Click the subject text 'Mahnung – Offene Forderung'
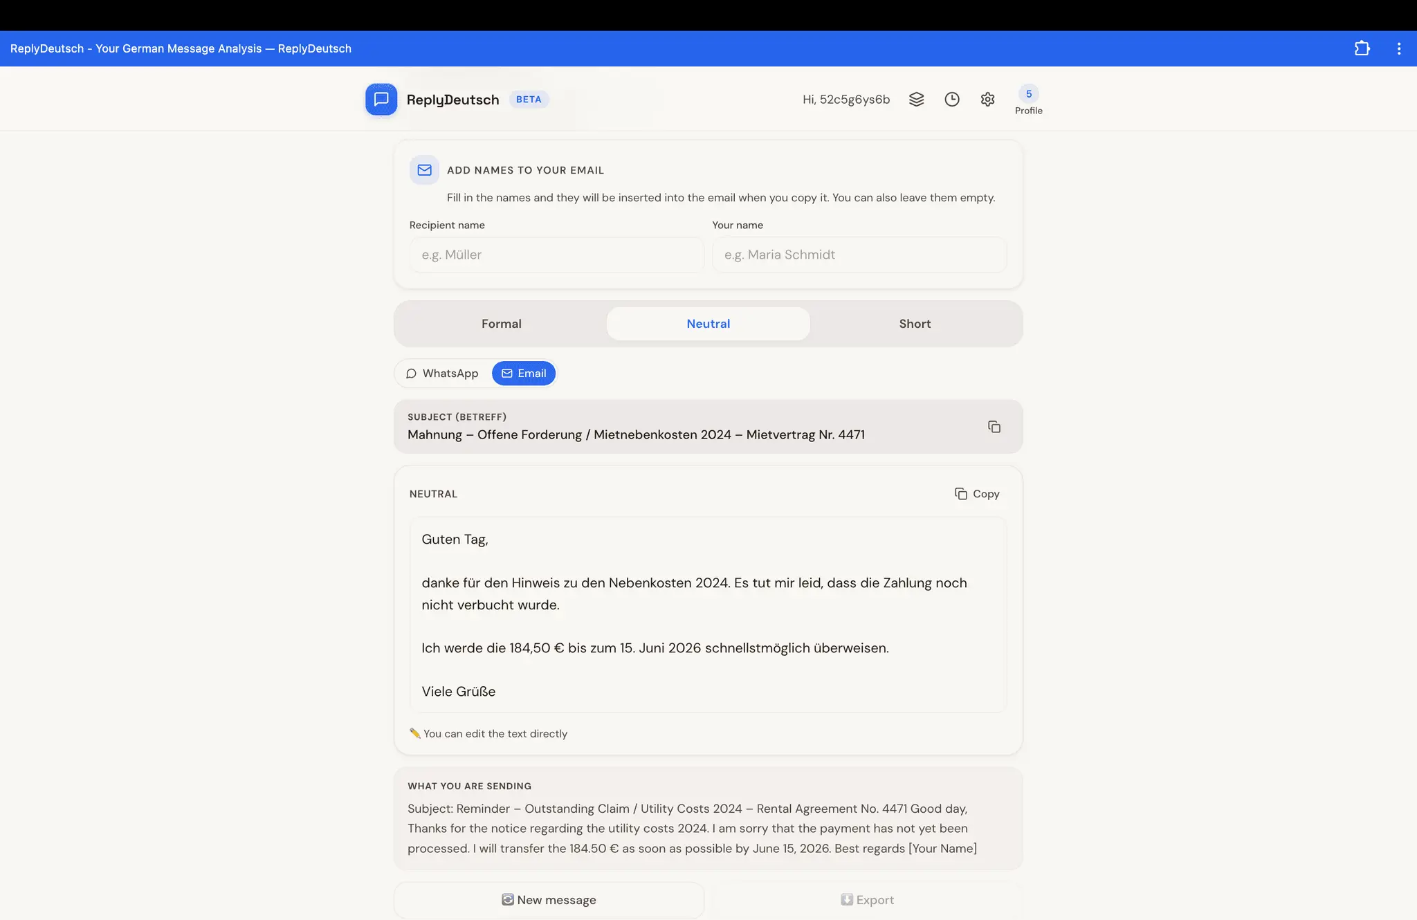This screenshot has width=1417, height=920. (x=636, y=434)
